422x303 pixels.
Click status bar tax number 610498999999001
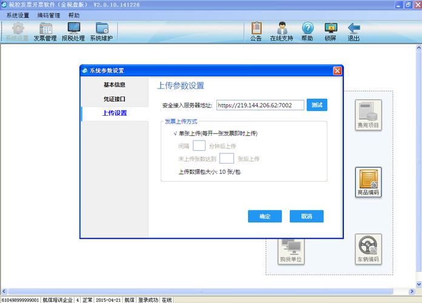[20, 300]
